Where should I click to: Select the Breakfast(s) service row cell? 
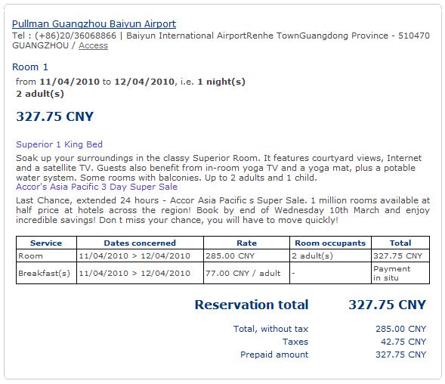(46, 273)
